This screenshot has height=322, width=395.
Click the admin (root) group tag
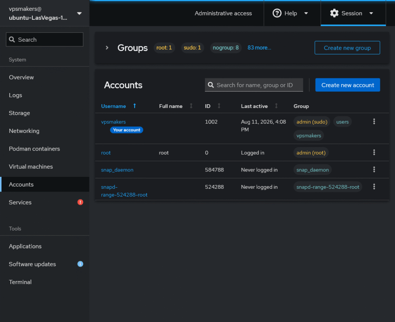(x=311, y=153)
